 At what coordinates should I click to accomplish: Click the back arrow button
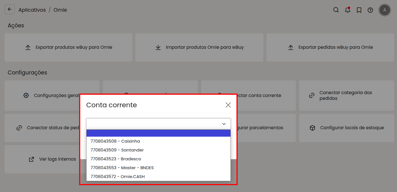click(x=9, y=9)
